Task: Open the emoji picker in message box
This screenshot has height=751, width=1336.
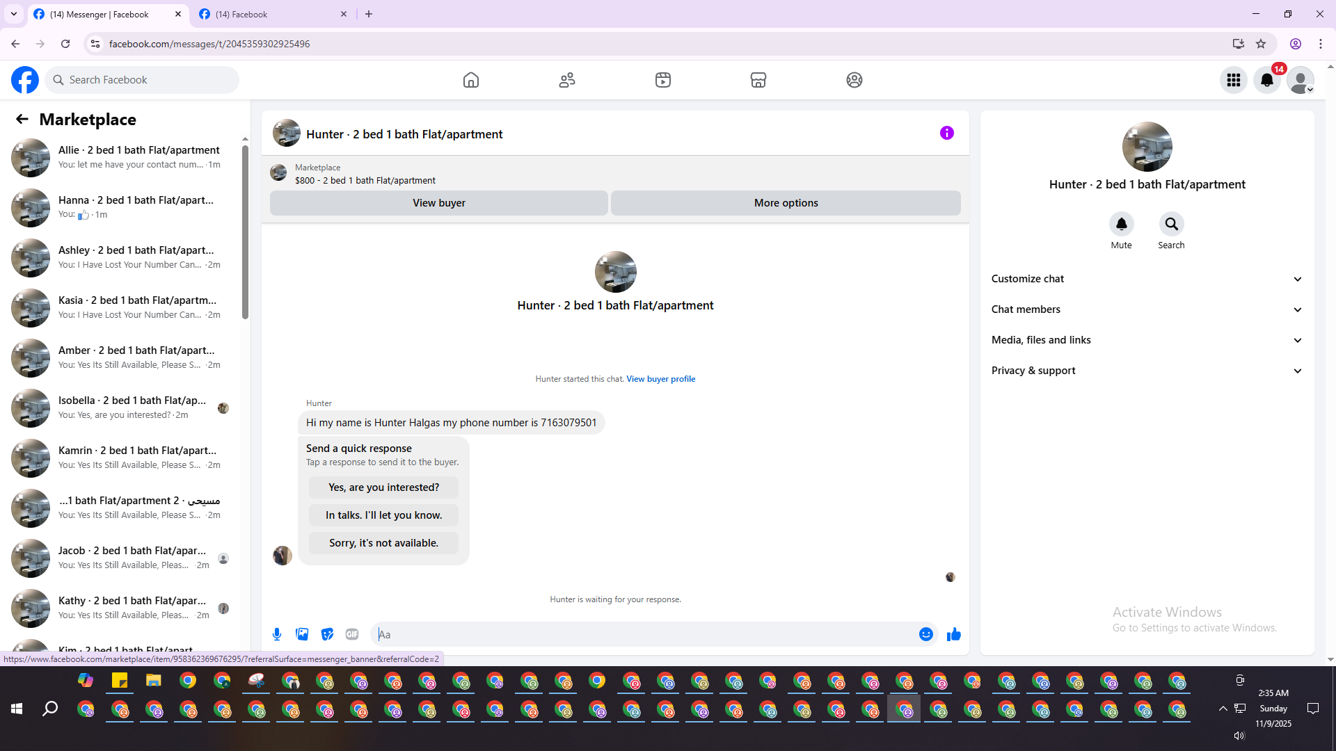Action: click(x=925, y=634)
